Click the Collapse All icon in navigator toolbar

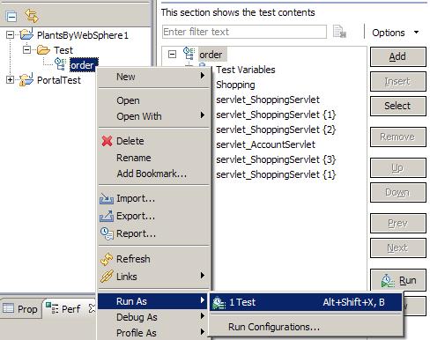(x=11, y=17)
